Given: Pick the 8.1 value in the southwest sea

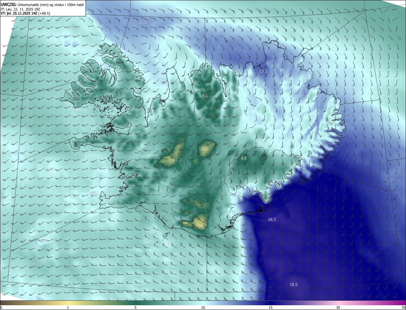Looking at the screenshot, I should click(36, 264).
